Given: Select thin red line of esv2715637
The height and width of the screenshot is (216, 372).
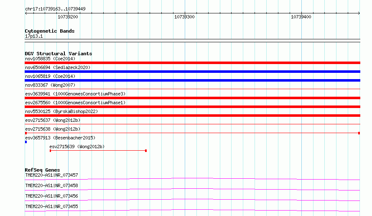Looking at the screenshot, I should [x=192, y=124].
